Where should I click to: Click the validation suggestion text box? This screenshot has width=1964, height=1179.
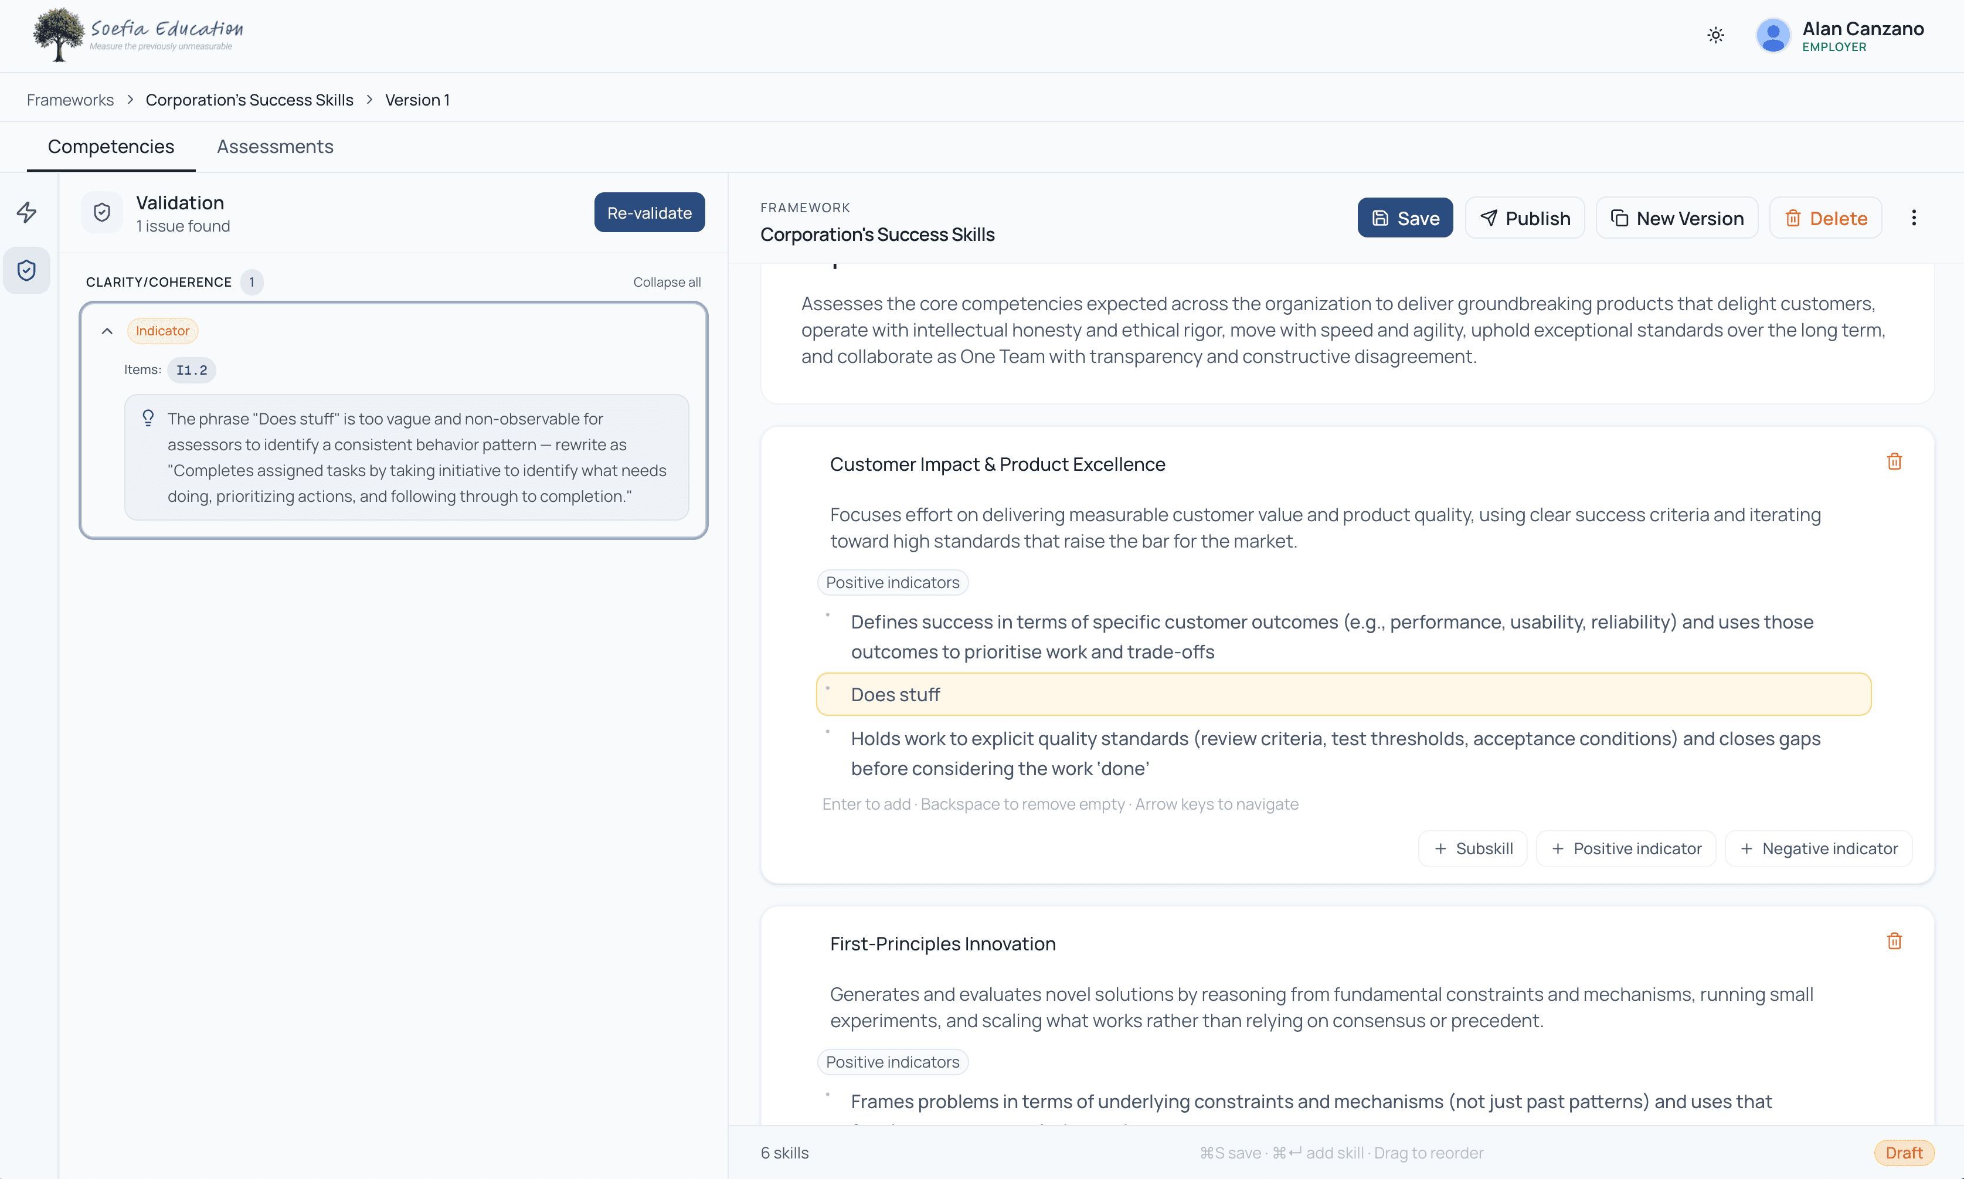(407, 458)
